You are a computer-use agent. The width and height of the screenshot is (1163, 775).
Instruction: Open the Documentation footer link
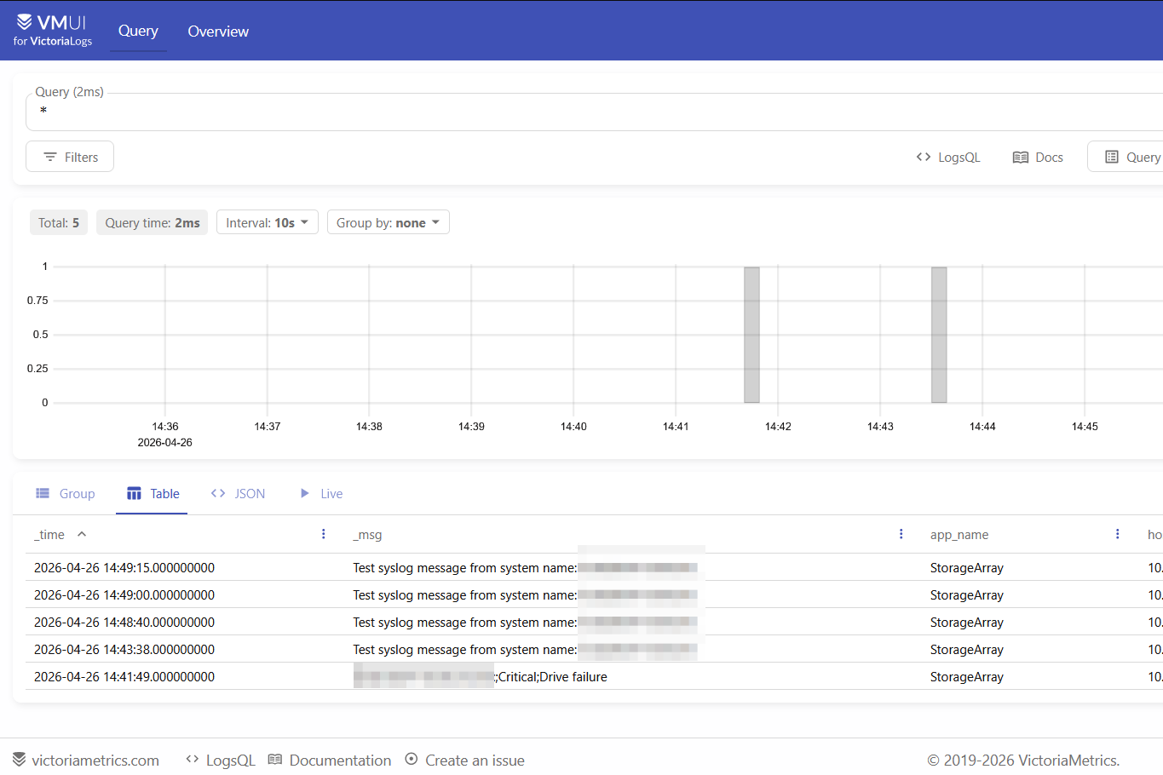[330, 760]
